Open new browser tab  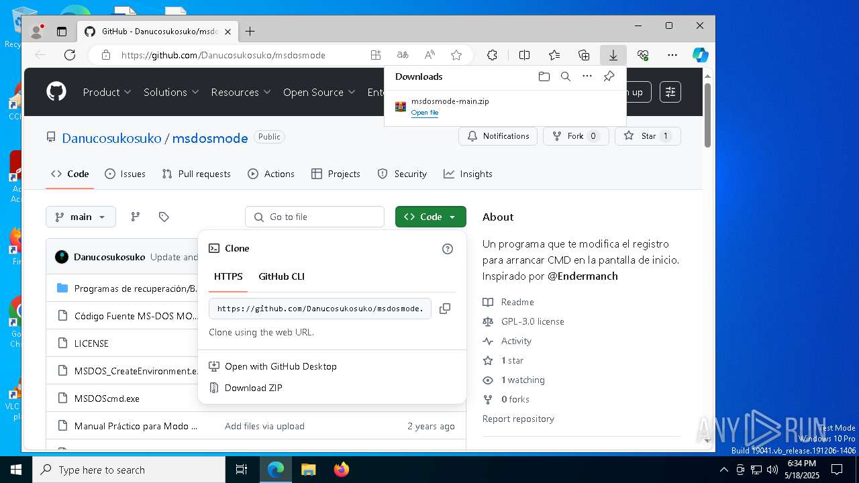250,32
